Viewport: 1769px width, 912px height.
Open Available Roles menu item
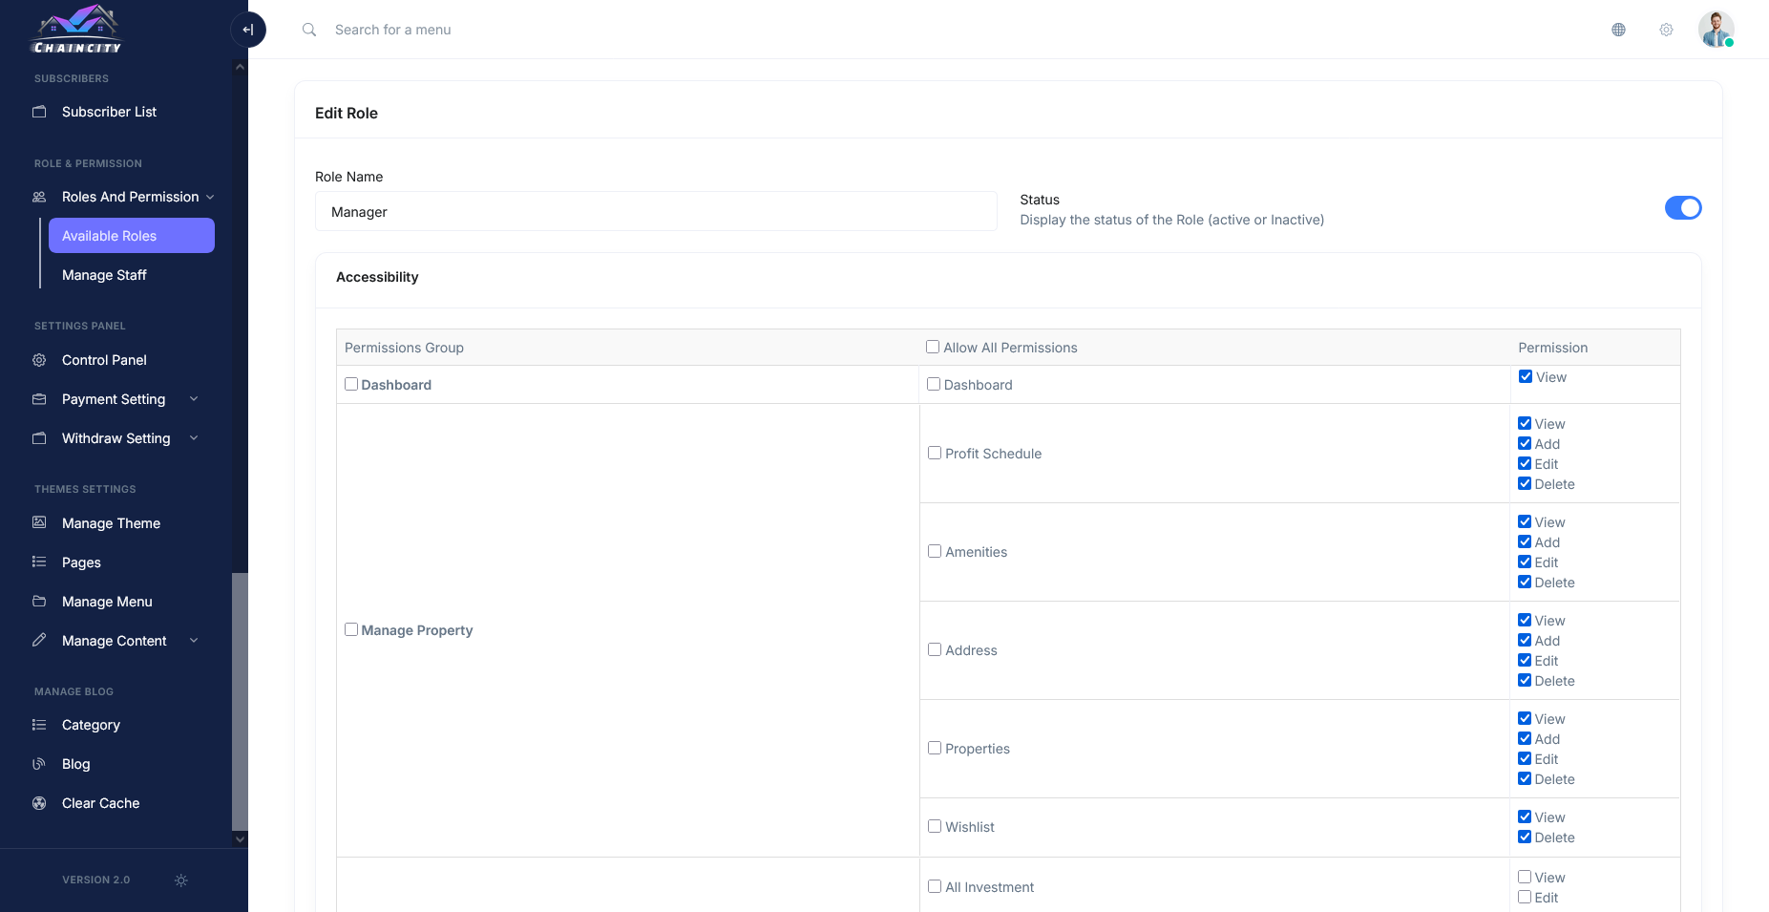click(x=132, y=236)
